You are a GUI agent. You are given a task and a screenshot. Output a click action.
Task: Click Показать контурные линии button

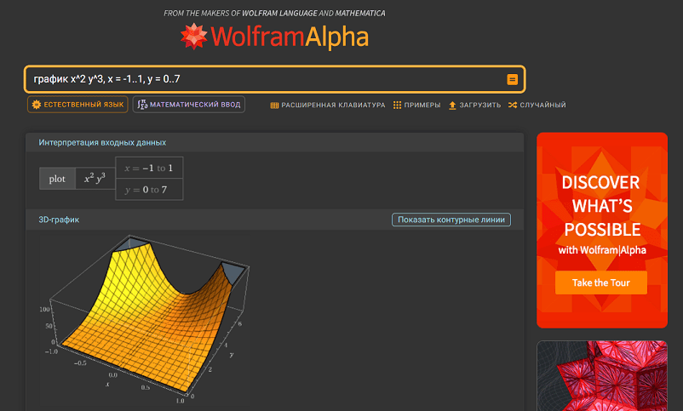click(x=451, y=220)
